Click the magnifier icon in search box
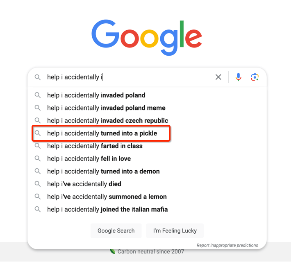 pos(38,77)
